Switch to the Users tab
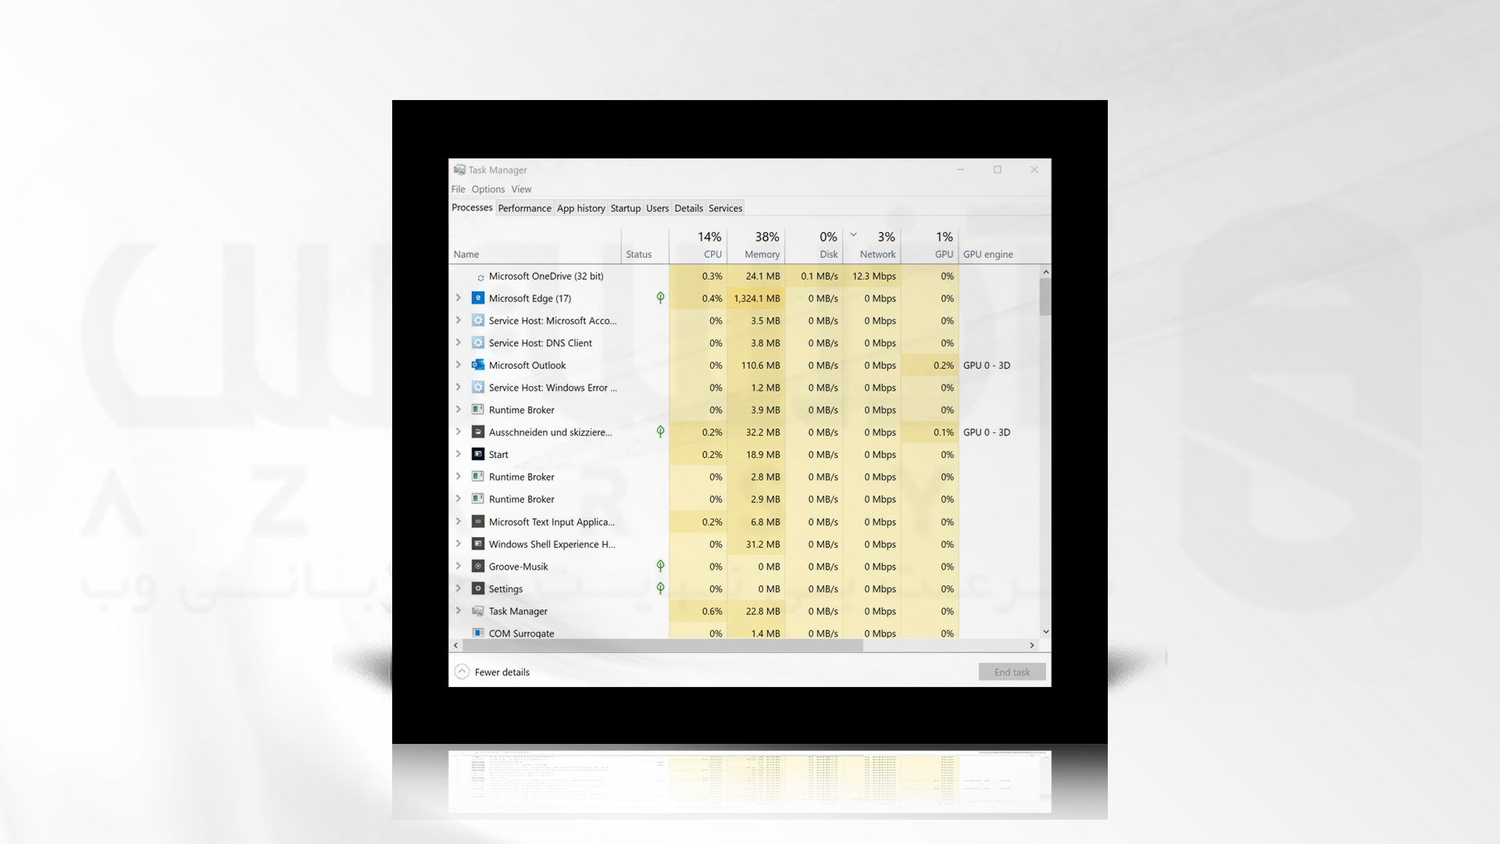 657,209
